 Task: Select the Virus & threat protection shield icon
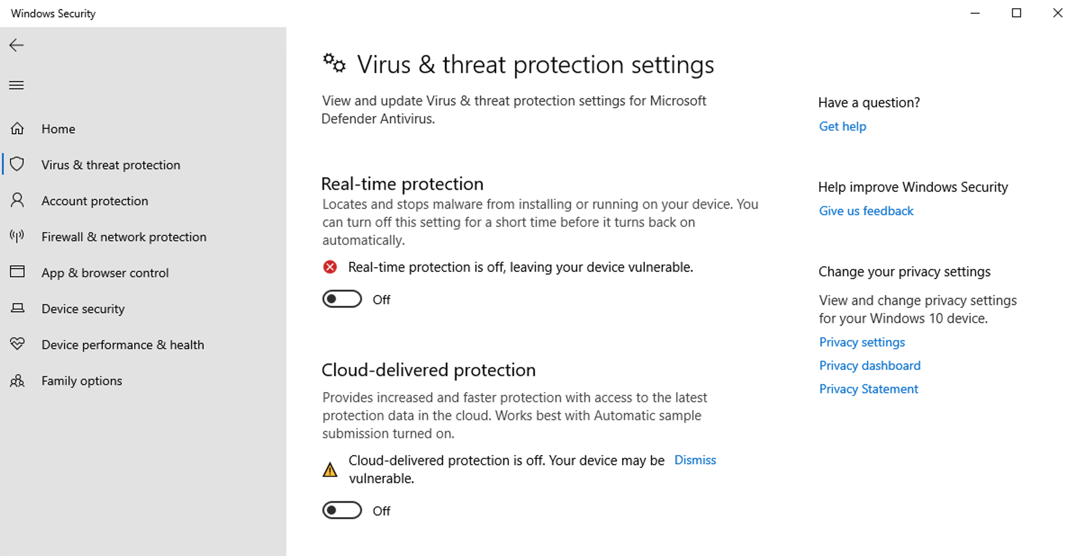[17, 164]
